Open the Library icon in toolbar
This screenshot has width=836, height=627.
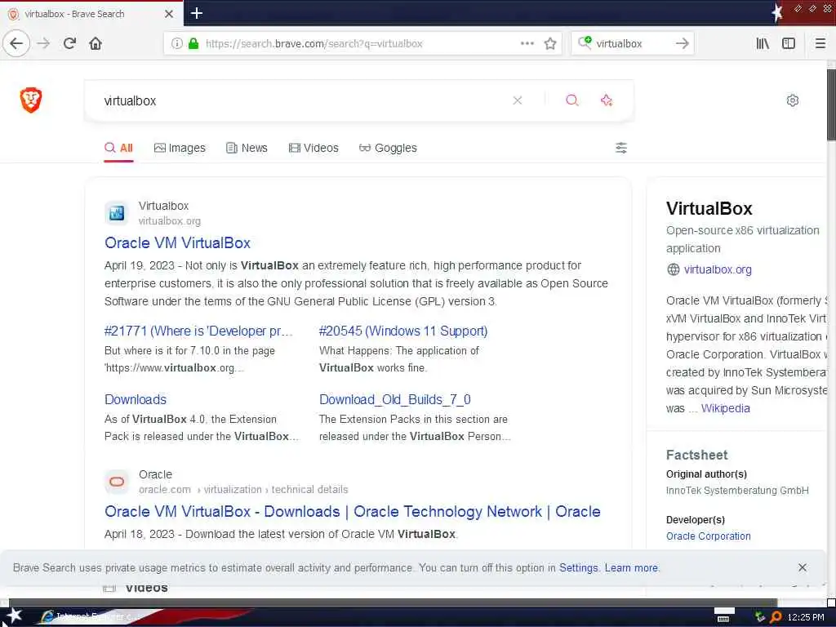(x=763, y=43)
